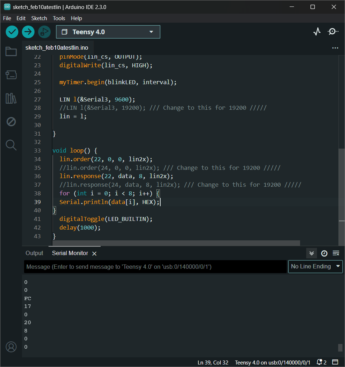The width and height of the screenshot is (345, 367).
Task: Click the editor horizontal scrollbar
Action: (x=176, y=243)
